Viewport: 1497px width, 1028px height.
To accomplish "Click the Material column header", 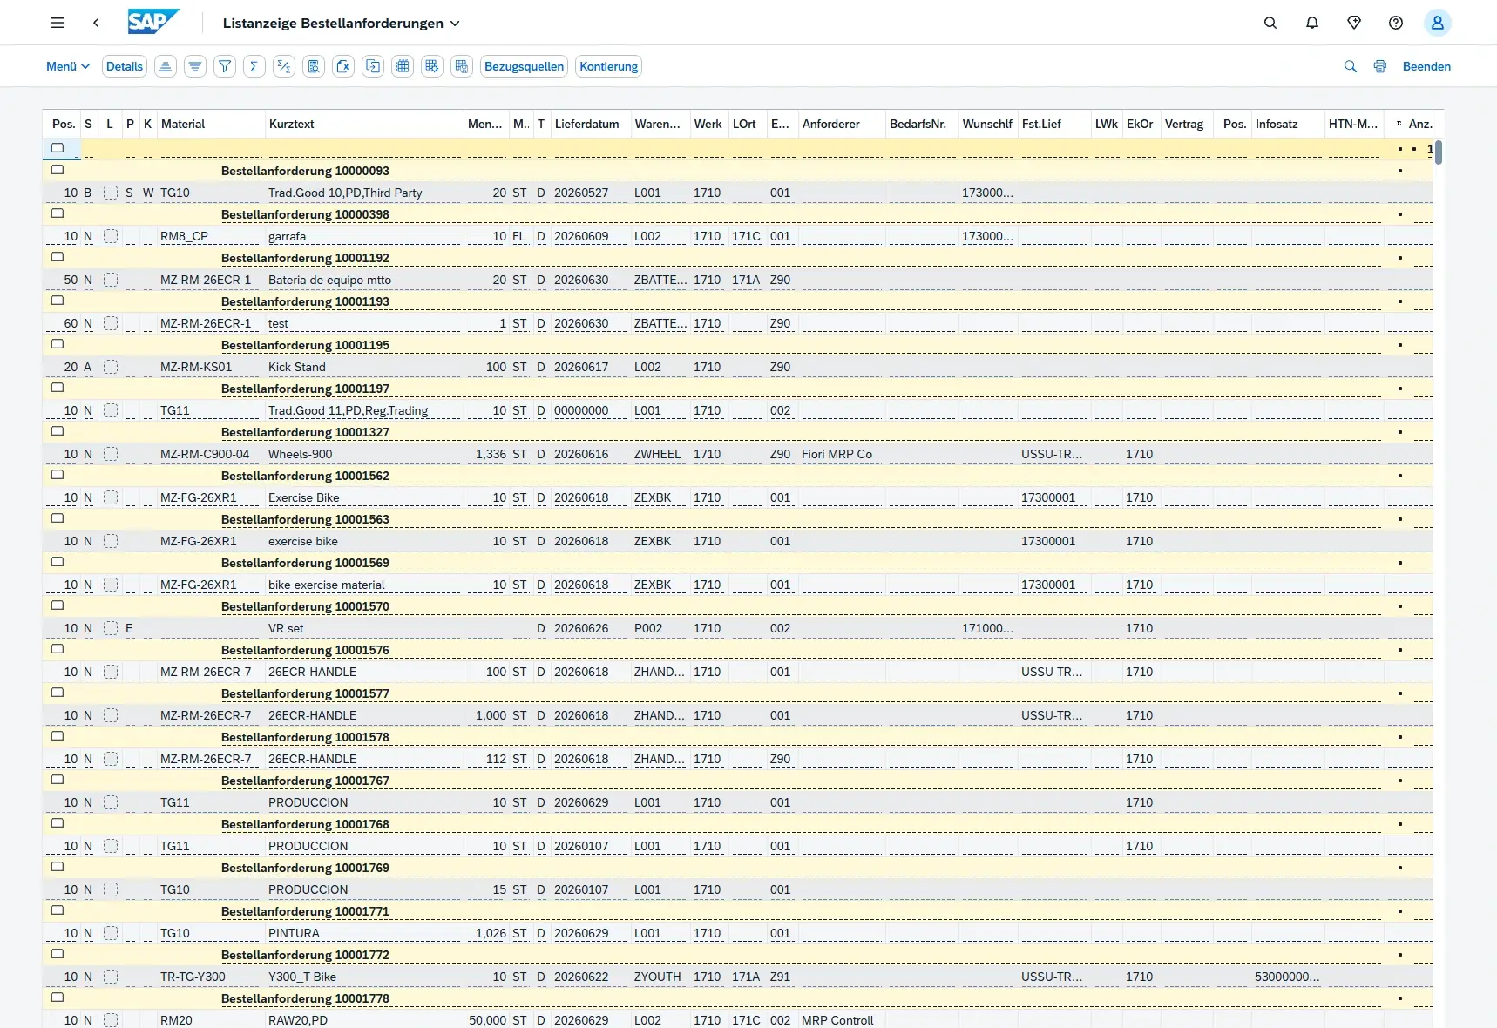I will [x=211, y=124].
